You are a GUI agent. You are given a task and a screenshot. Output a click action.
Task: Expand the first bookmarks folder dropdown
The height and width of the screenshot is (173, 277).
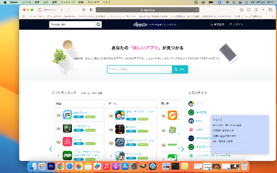tap(36, 17)
